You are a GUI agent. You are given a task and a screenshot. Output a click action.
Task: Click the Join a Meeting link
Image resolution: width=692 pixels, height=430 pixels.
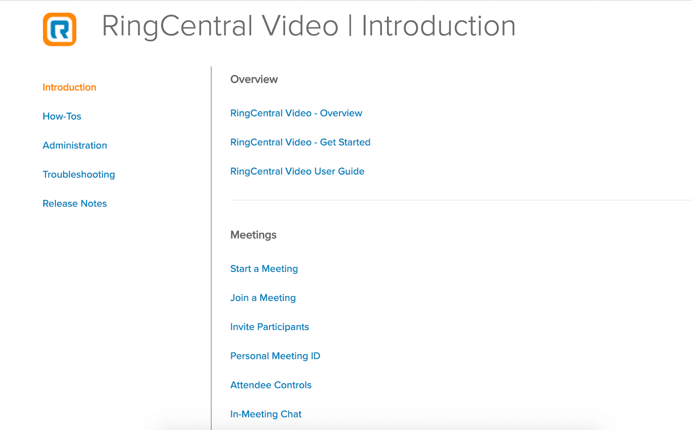263,298
